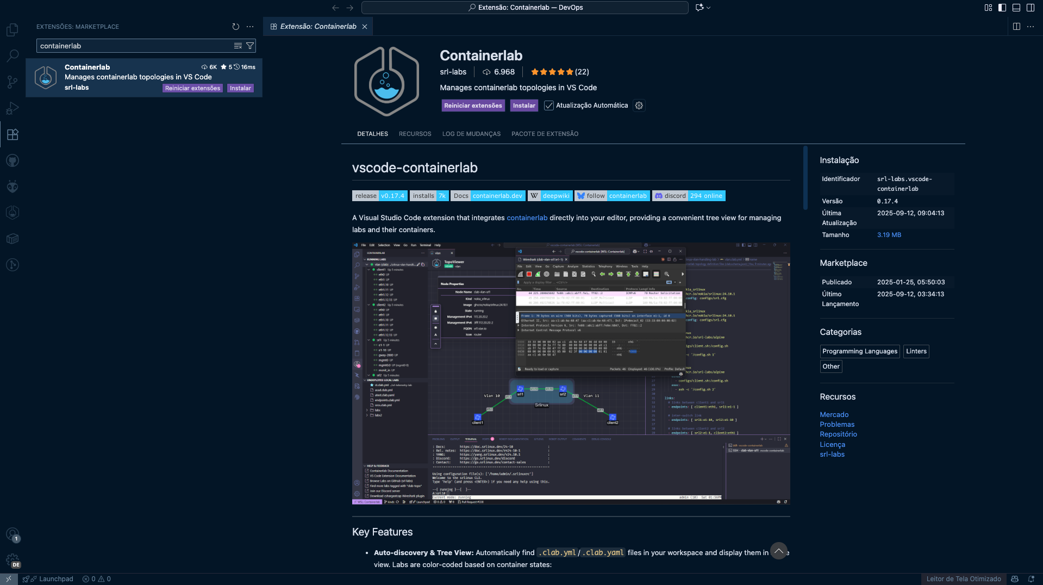
Task: Open the Source Control view
Action: (x=13, y=82)
